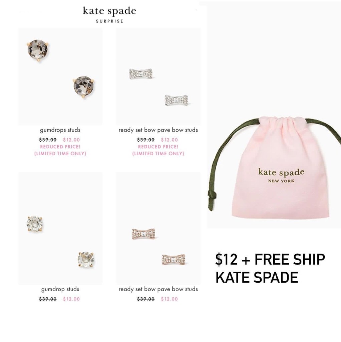Click the "gumdrops studs" product title
Viewport: 341px width, 342px height.
60,130
